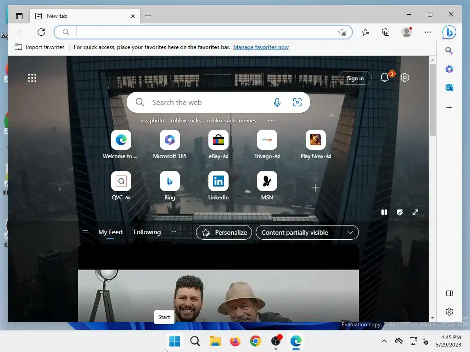
Task: Open the sidebar settings gear
Action: [449, 312]
